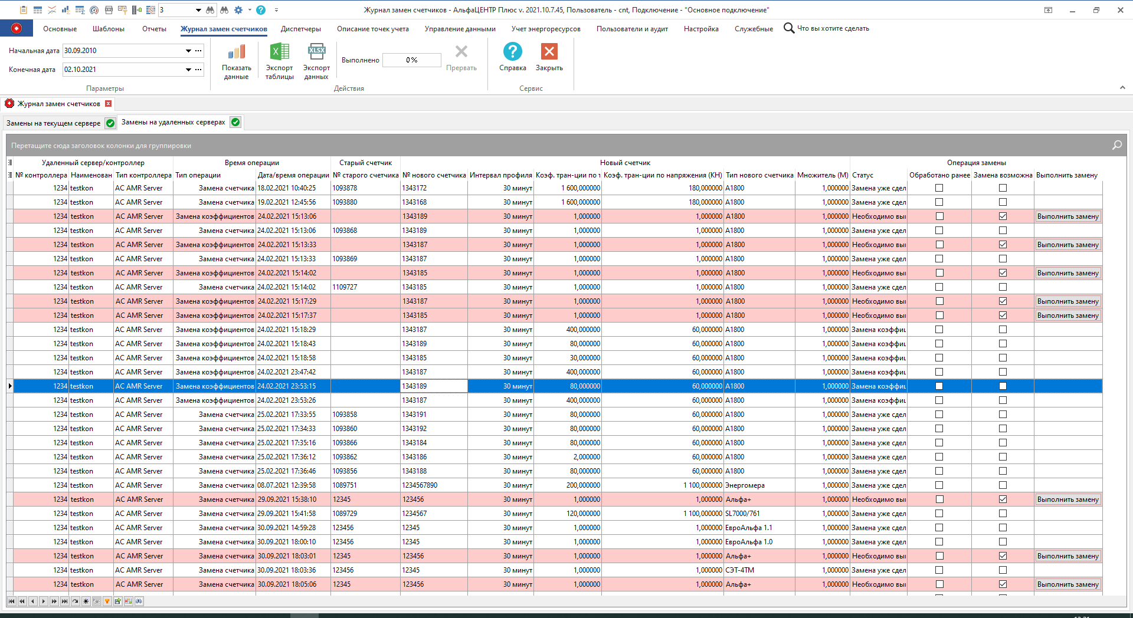Open the Учет энергоресурсов menu
1133x618 pixels.
coord(545,28)
